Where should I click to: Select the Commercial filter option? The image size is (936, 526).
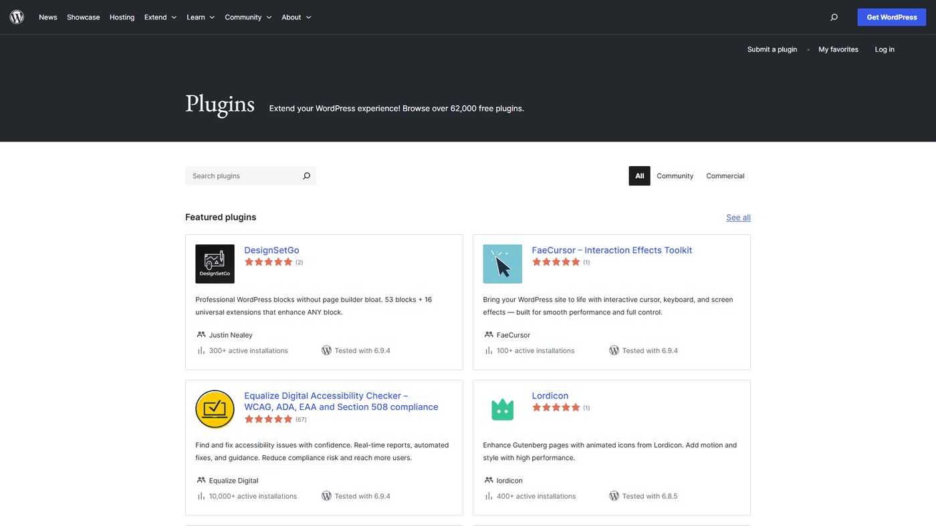pos(725,176)
